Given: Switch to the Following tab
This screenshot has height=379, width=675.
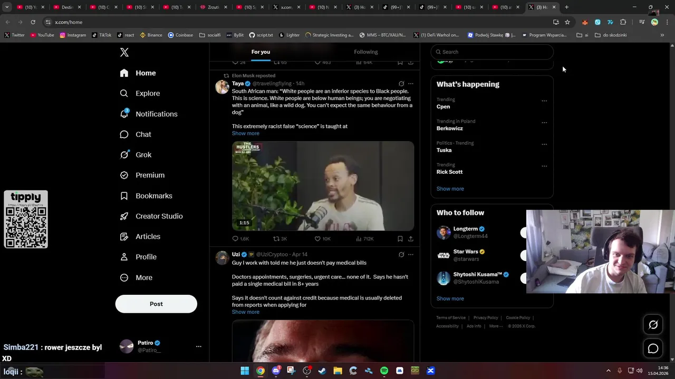Looking at the screenshot, I should tap(366, 52).
